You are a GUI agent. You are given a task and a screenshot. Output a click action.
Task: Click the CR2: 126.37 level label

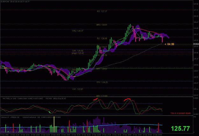pos(78,31)
